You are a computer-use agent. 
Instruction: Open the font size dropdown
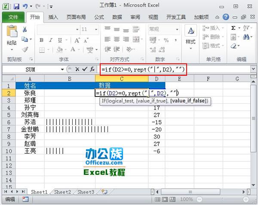coord(96,29)
